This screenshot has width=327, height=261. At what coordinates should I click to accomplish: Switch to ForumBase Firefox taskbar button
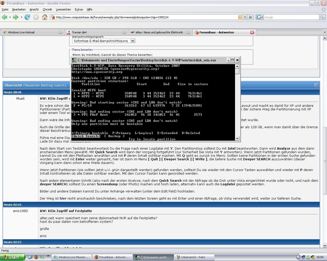tap(112, 257)
